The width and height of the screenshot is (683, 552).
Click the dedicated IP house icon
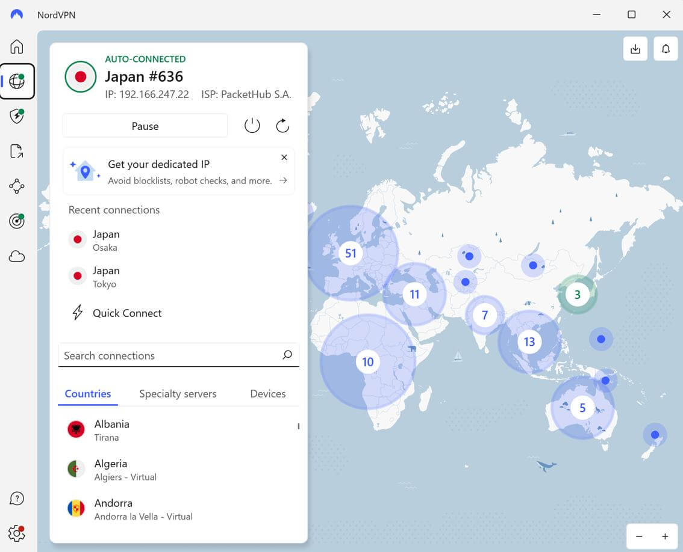[86, 171]
